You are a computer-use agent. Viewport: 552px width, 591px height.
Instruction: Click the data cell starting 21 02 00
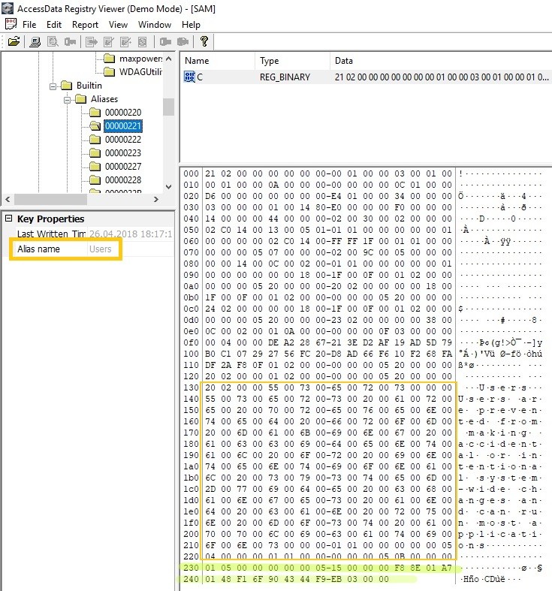point(442,77)
